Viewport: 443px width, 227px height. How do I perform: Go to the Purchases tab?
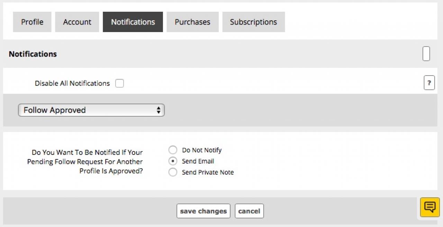192,22
